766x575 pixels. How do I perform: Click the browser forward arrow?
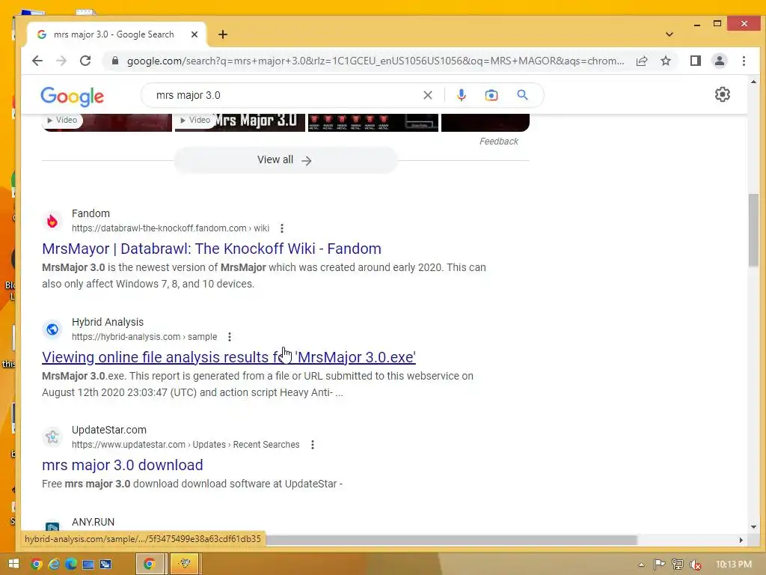(x=61, y=61)
